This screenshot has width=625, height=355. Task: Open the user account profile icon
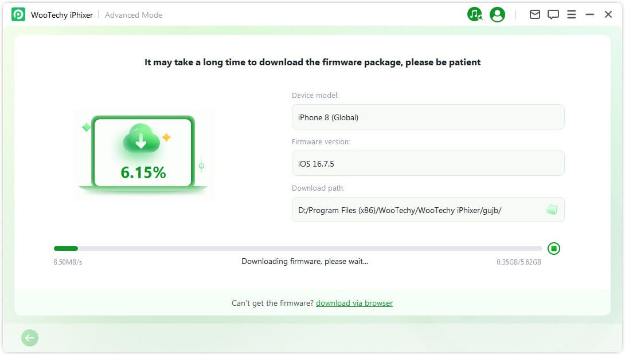pyautogui.click(x=498, y=15)
